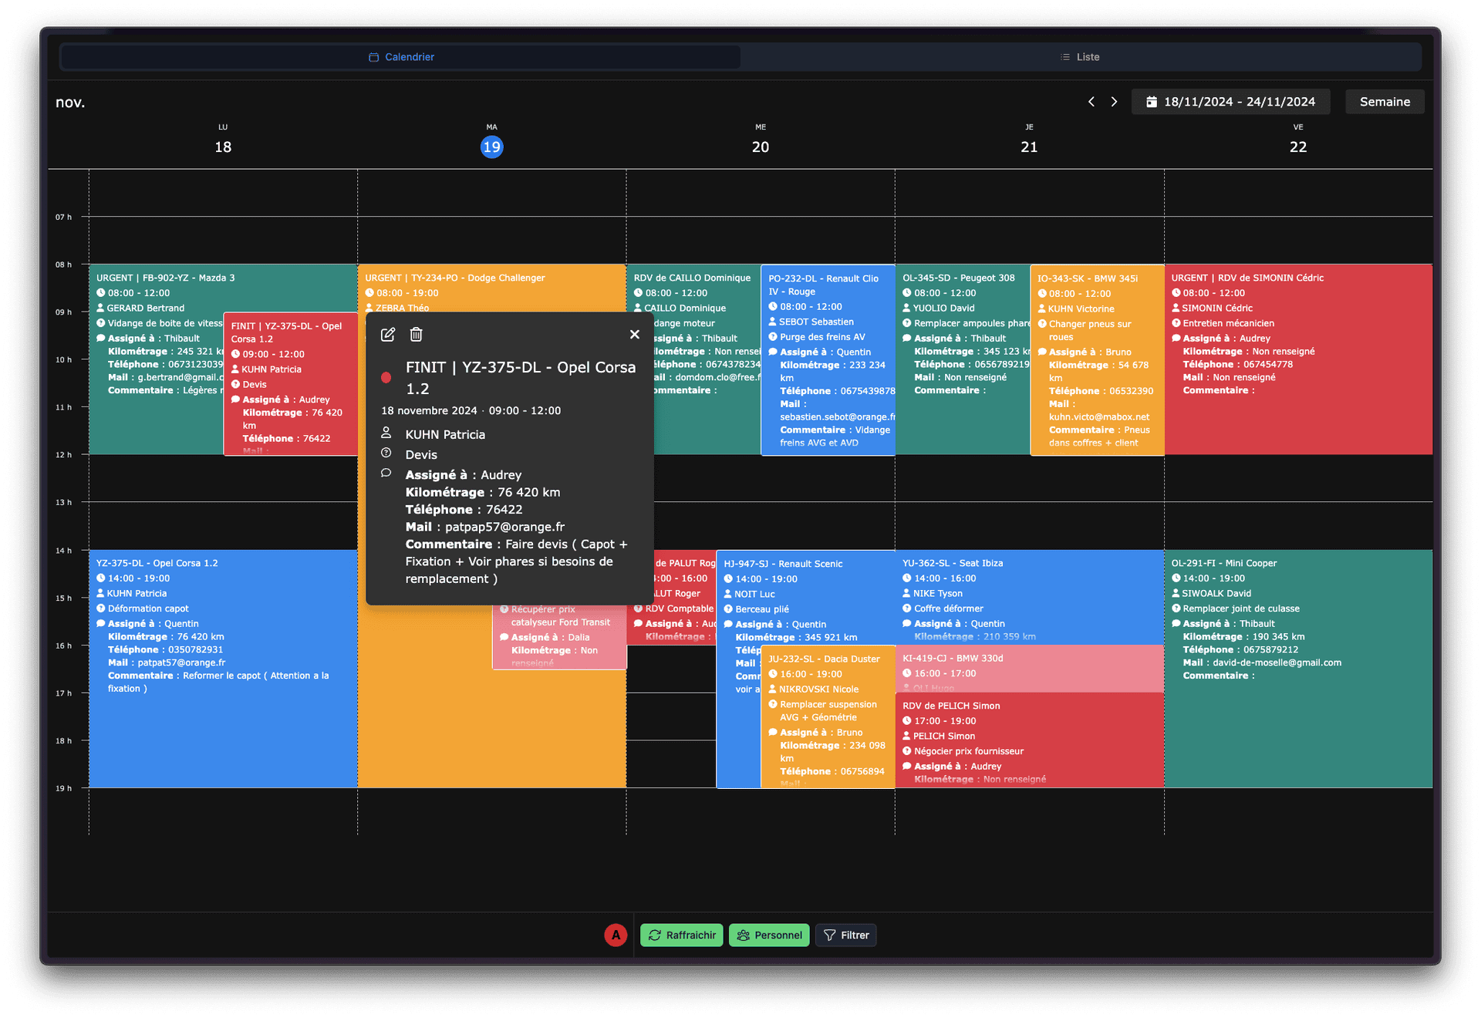The image size is (1481, 1018).
Task: Open the 18/11/2024 - 24/11/2024 date picker
Action: pyautogui.click(x=1230, y=101)
